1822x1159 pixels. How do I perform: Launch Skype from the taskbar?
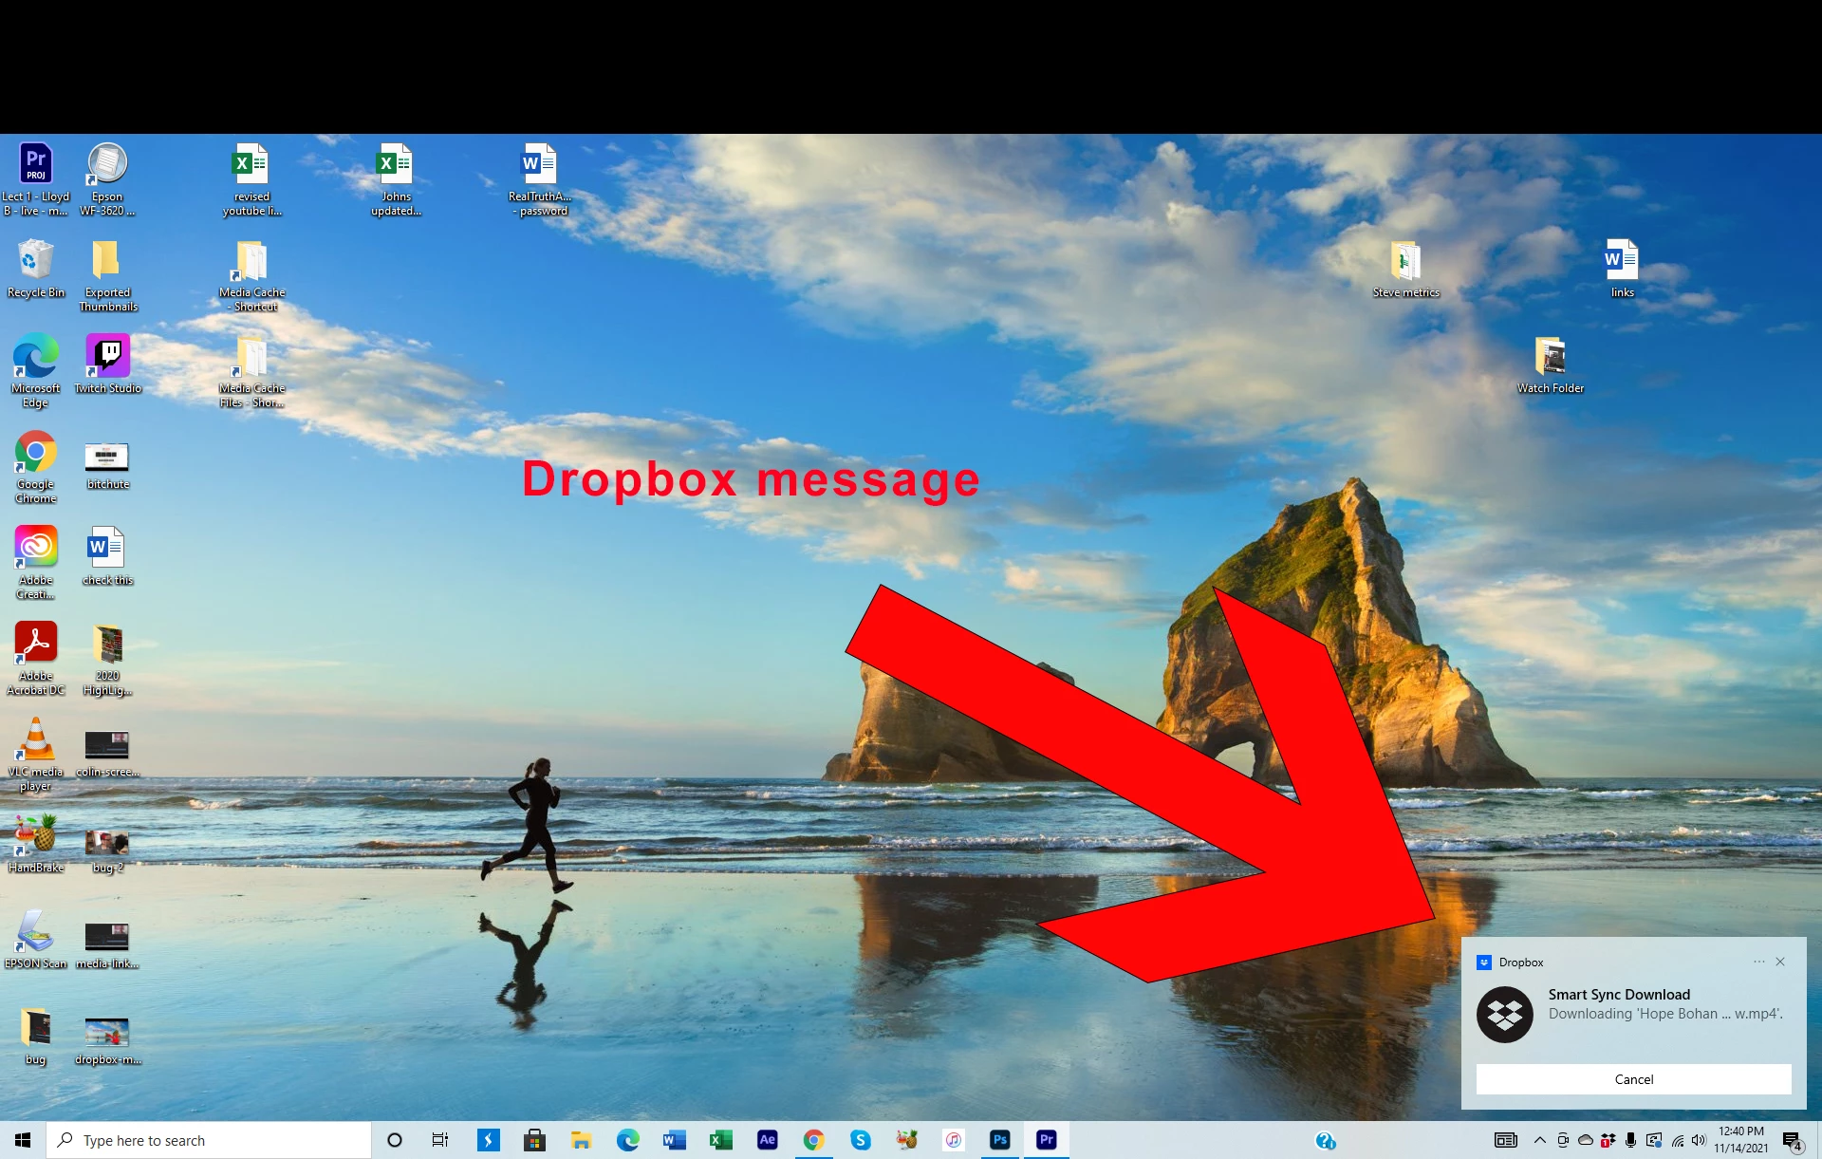[860, 1140]
